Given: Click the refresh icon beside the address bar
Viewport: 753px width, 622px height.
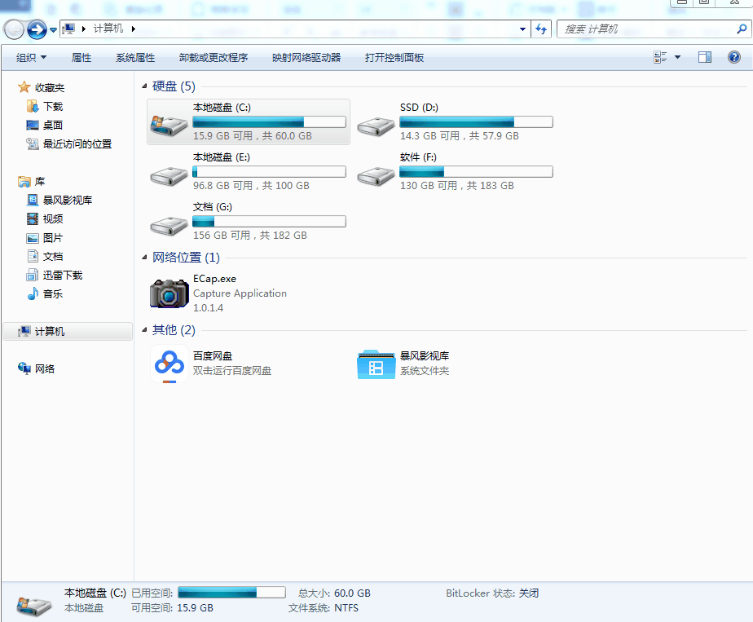Looking at the screenshot, I should point(542,29).
